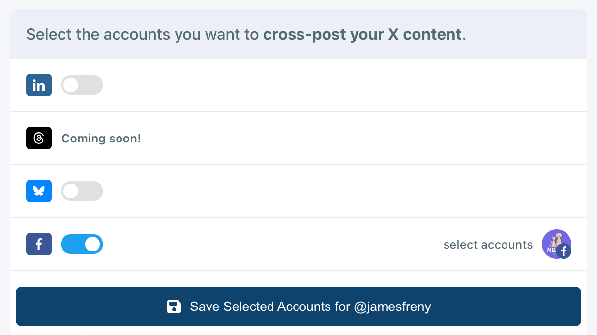Enable LinkedIn cross-posting toggle

(x=82, y=84)
